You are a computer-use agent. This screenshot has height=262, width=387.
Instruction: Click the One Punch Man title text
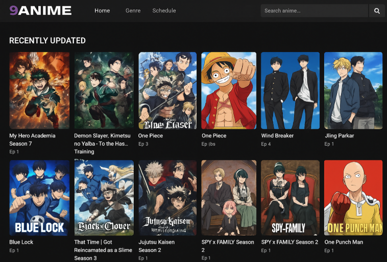[x=344, y=242]
